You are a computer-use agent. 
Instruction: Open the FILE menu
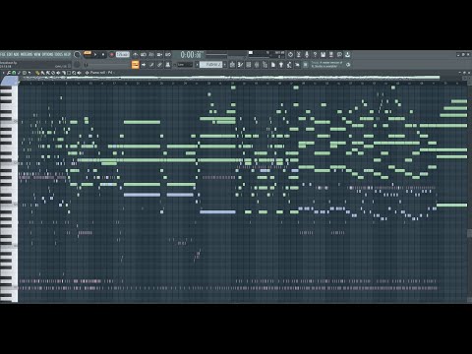point(3,54)
